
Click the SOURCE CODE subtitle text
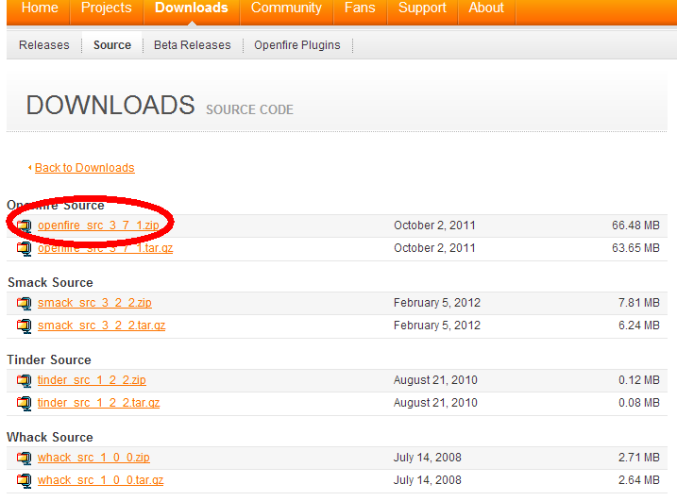(x=249, y=109)
